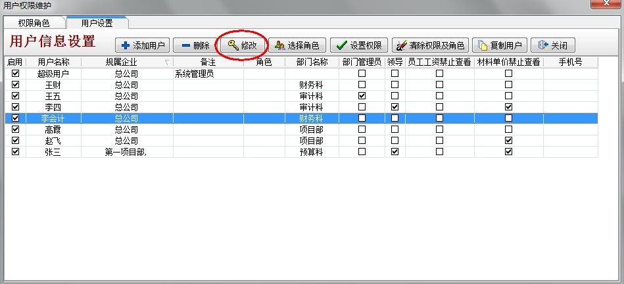Click sort arrow in 规属企业 column header
Screen dimensions: 624x284
[x=166, y=62]
